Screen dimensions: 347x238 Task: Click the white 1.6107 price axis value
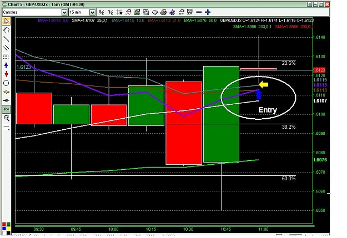point(320,101)
